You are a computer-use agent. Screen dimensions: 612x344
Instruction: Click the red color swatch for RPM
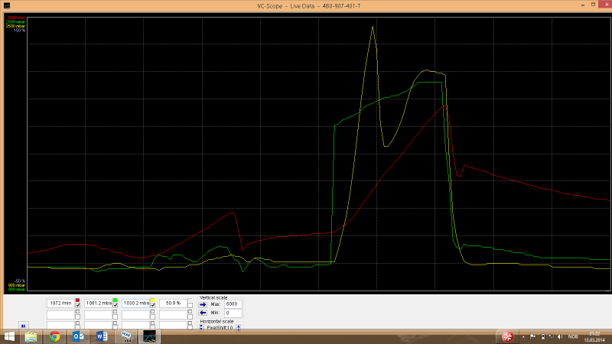(x=77, y=300)
